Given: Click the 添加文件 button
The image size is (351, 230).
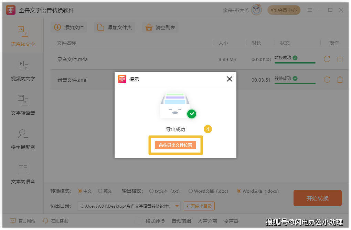Looking at the screenshot, I should tap(69, 27).
